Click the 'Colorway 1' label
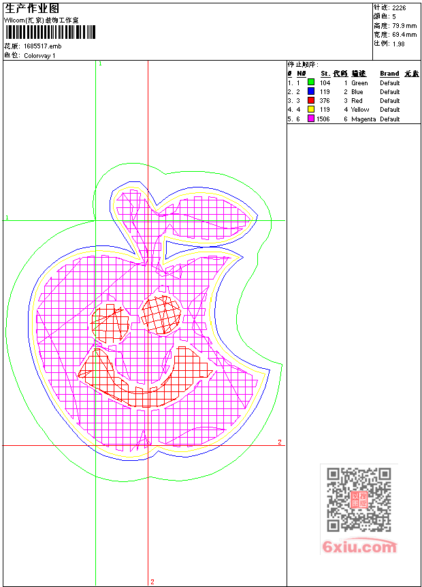The image size is (422, 587). pyautogui.click(x=39, y=55)
